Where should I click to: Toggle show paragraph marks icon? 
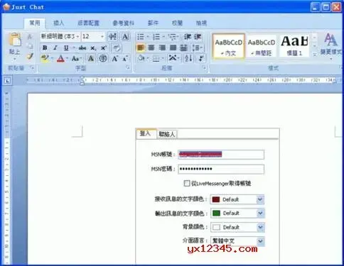pyautogui.click(x=201, y=58)
